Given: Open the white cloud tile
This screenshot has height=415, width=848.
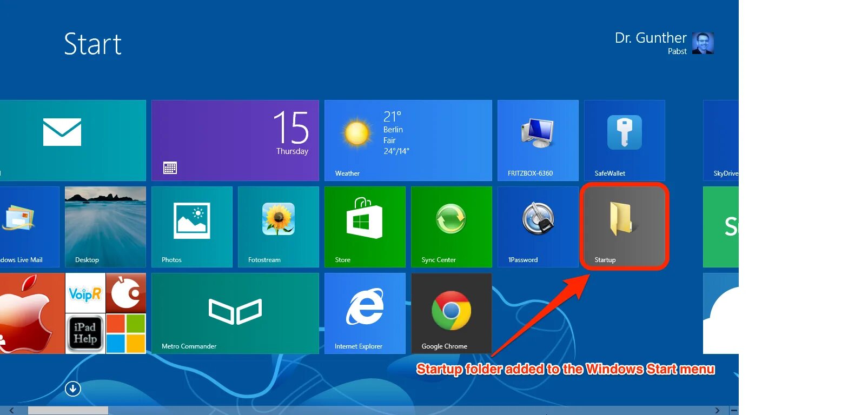Looking at the screenshot, I should click(721, 313).
